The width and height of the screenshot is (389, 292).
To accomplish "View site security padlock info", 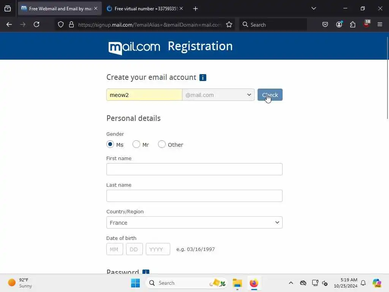I will click(x=71, y=24).
